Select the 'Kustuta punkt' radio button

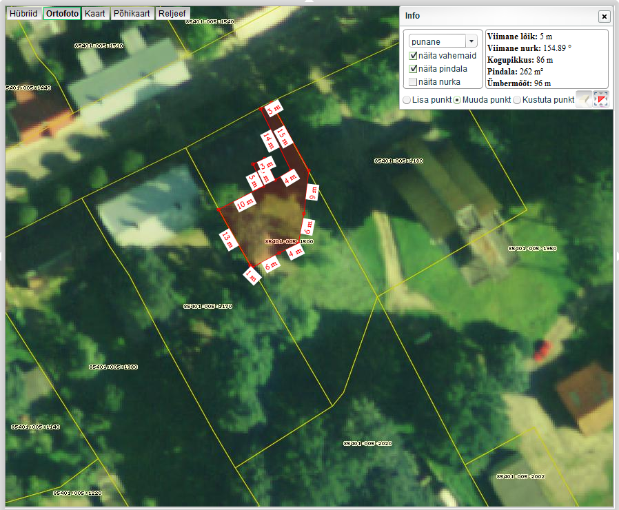pos(518,100)
